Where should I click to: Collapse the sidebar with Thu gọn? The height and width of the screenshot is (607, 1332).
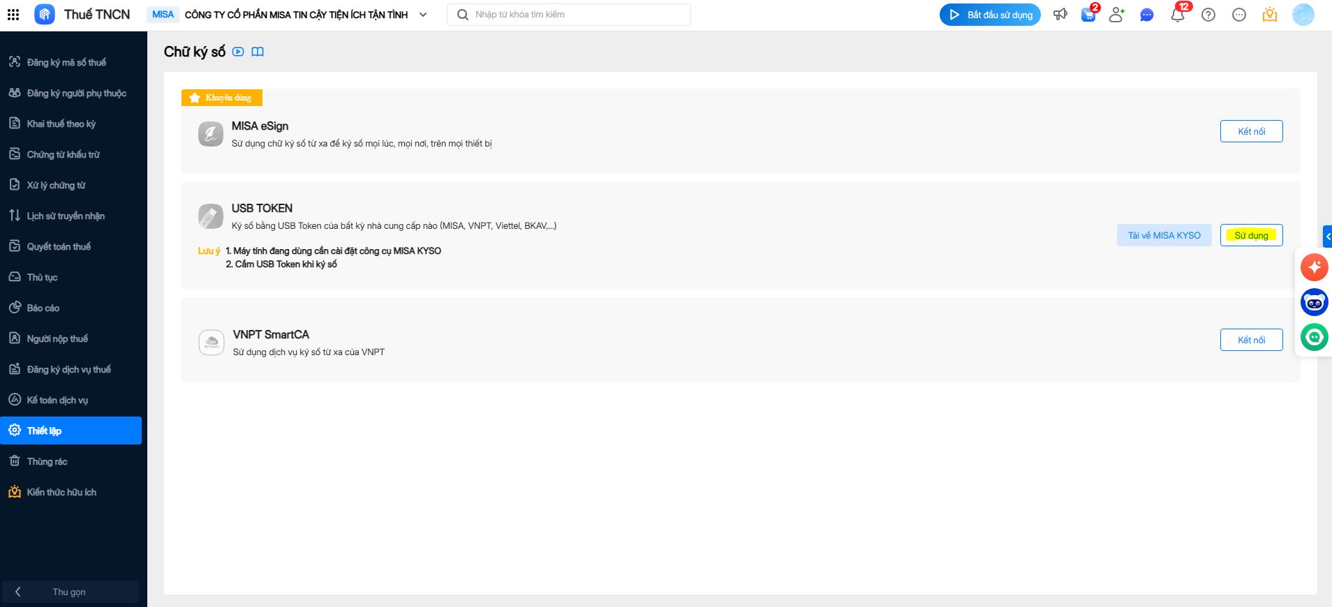(69, 592)
